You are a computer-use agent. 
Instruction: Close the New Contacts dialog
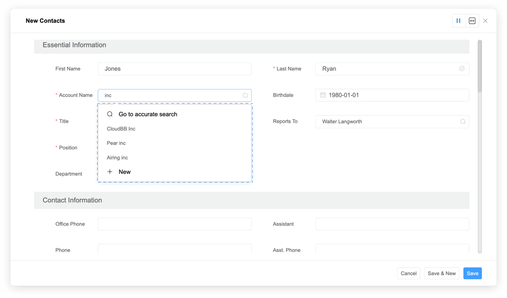click(485, 21)
